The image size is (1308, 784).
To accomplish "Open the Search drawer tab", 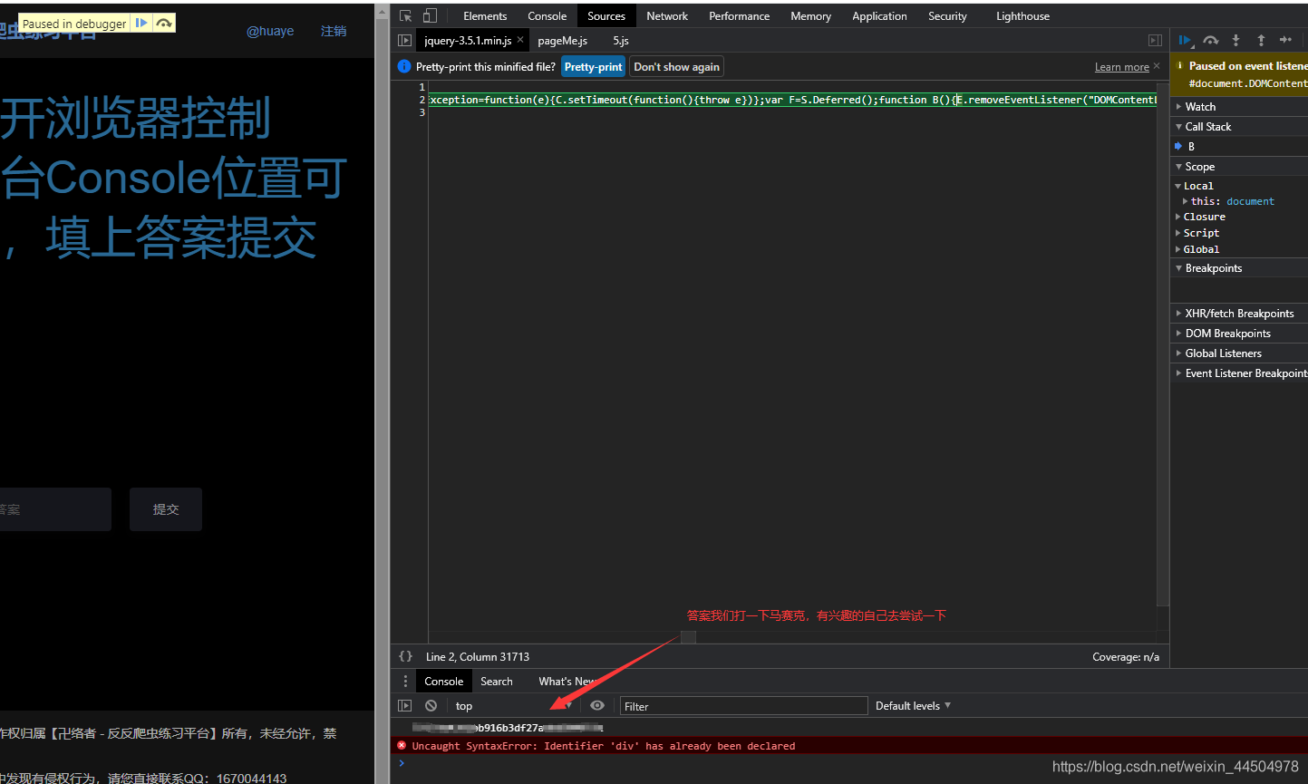I will pos(496,681).
